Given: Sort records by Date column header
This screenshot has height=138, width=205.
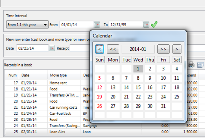Looking at the screenshot, I should [33, 75].
